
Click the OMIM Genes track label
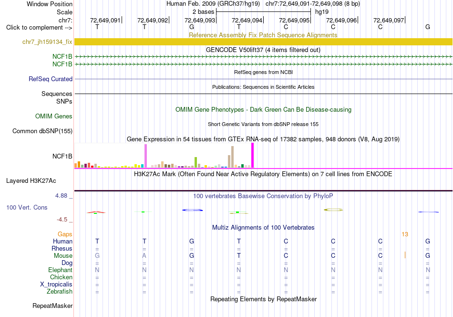(x=54, y=116)
